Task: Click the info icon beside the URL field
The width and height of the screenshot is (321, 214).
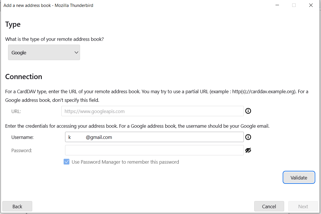Action: tap(248, 111)
